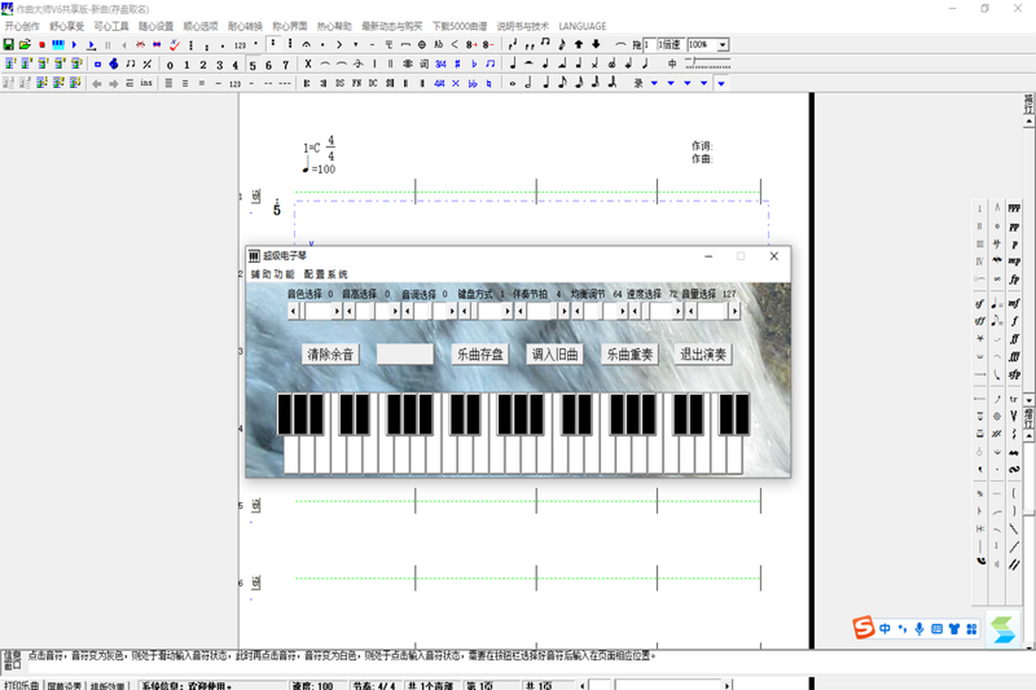Click the 清除余音 button
This screenshot has width=1036, height=690.
(330, 354)
